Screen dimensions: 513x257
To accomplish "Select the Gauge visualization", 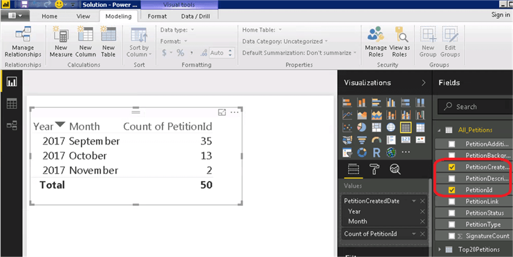I will pyautogui.click(x=376, y=140).
